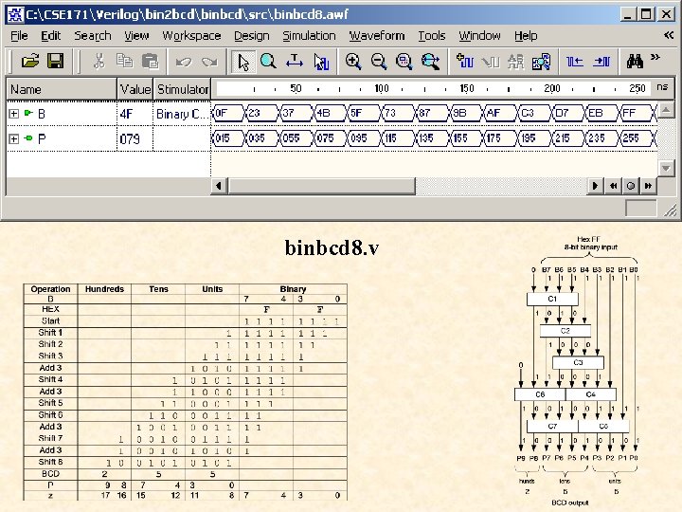Screen dimensions: 682x512
Task: Select value cell 4F of signal B
Action: coord(135,114)
